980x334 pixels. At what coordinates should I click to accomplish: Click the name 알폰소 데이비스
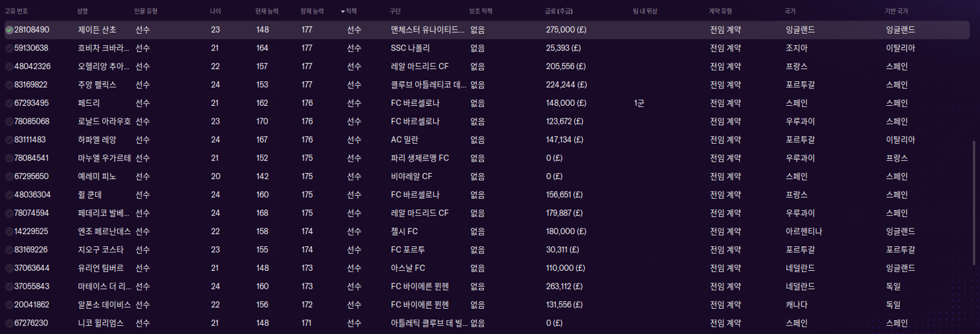[104, 305]
